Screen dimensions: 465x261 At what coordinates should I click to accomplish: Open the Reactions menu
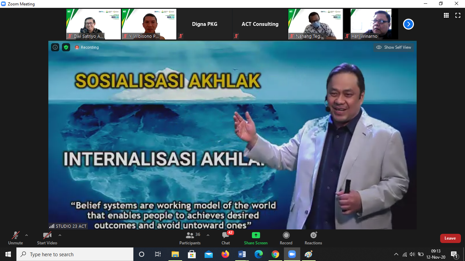[313, 238]
